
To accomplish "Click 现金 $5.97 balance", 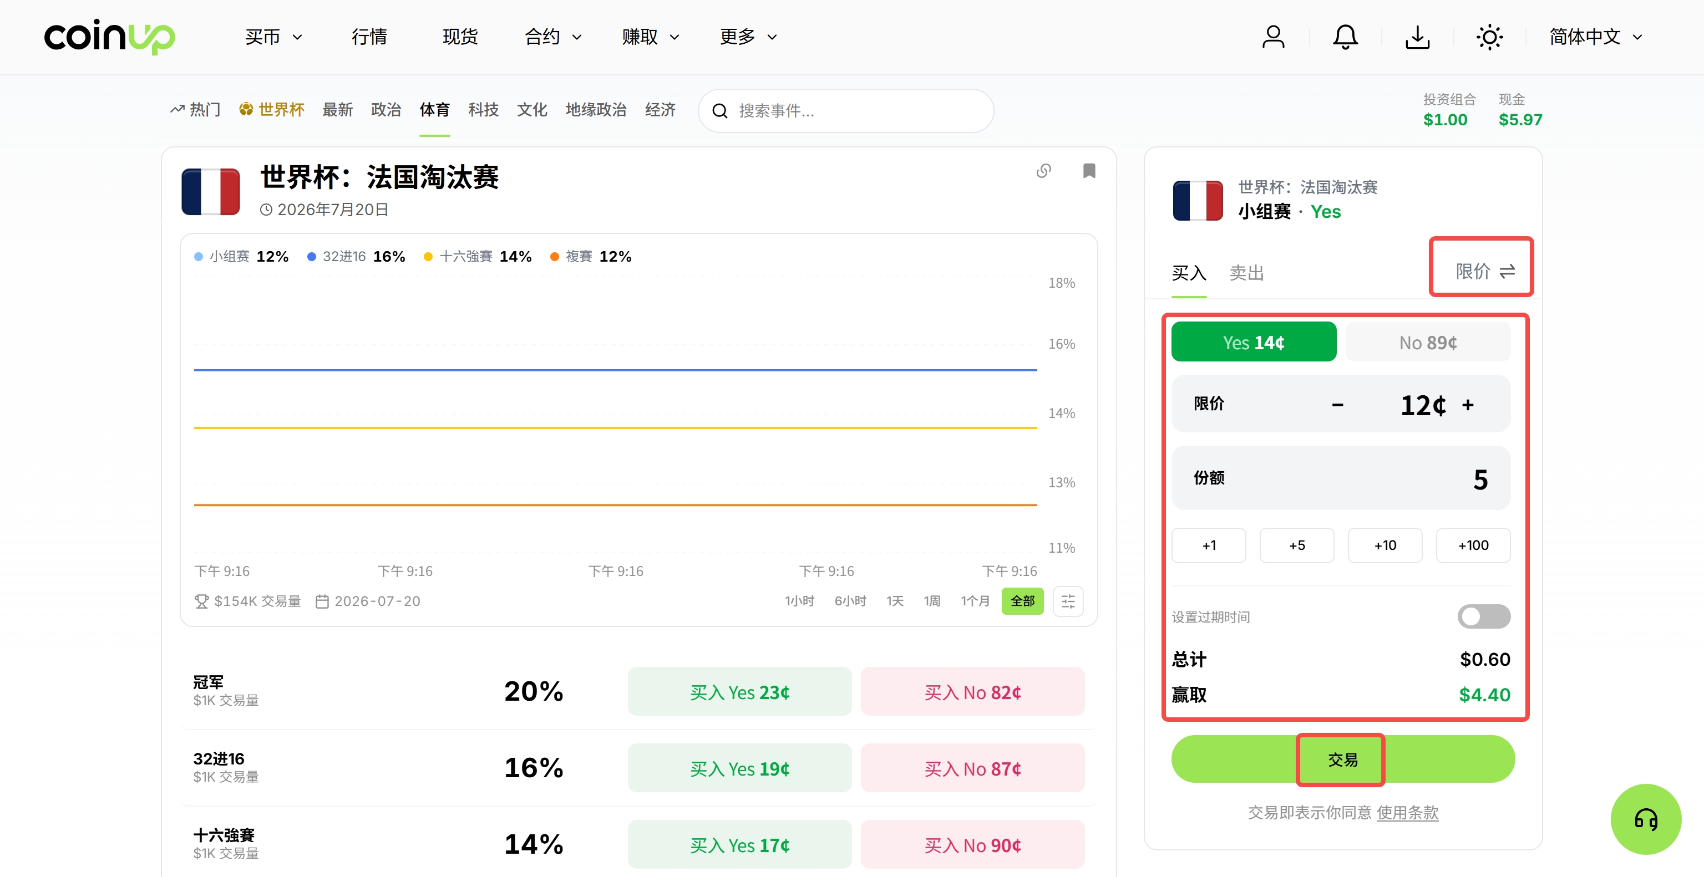I will pos(1520,120).
